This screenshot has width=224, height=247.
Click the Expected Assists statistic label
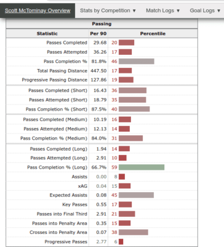tap(68, 195)
